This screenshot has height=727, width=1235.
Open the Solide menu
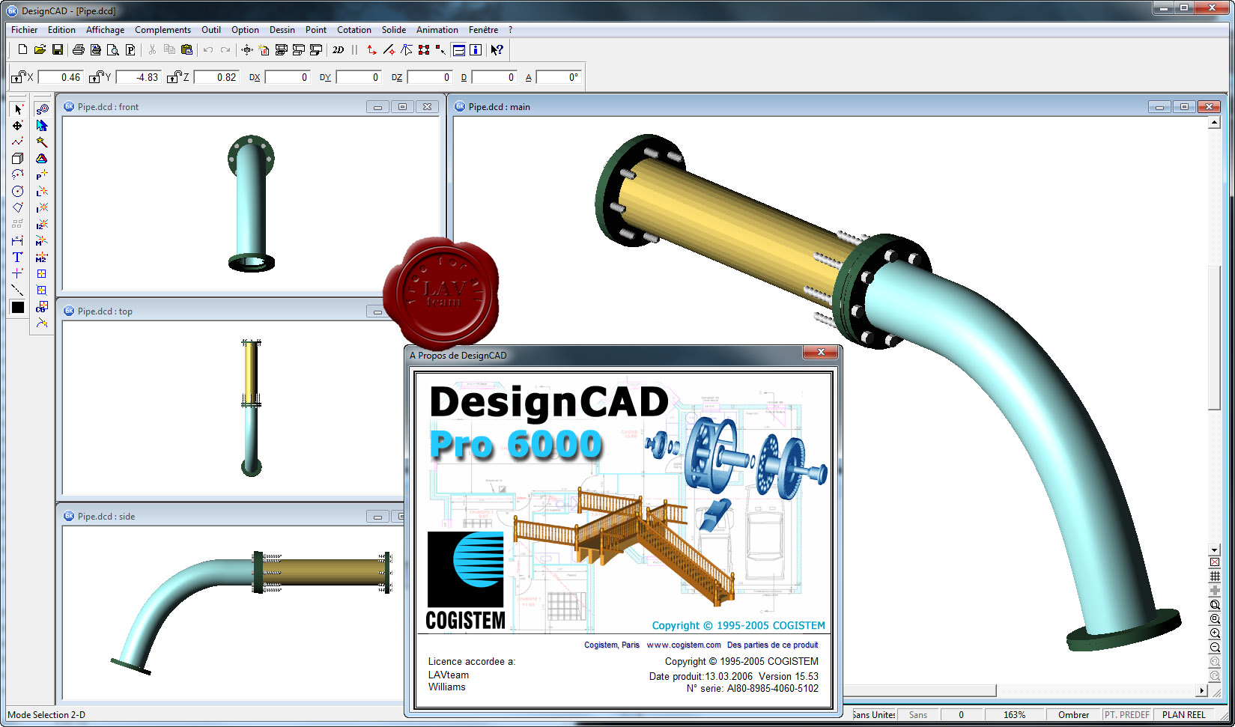(x=394, y=30)
